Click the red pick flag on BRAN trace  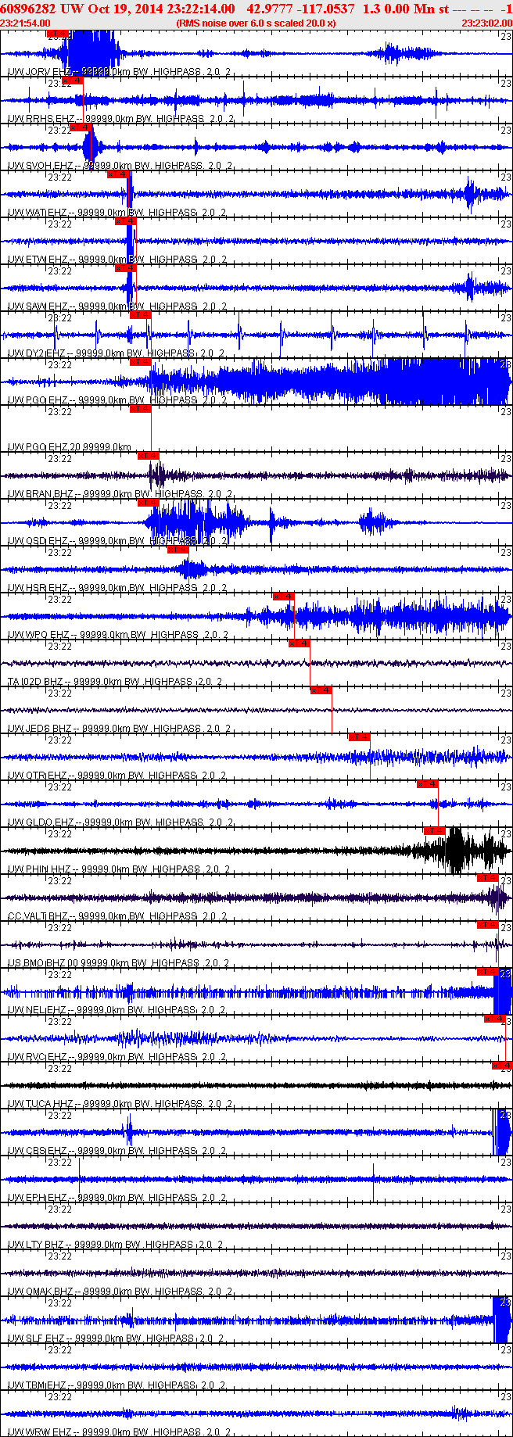tap(149, 456)
